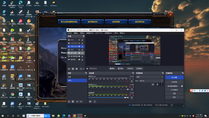Click the 滤镜 filters button under preview
Image resolution: width=209 pixels, height=118 pixels.
tap(120, 68)
